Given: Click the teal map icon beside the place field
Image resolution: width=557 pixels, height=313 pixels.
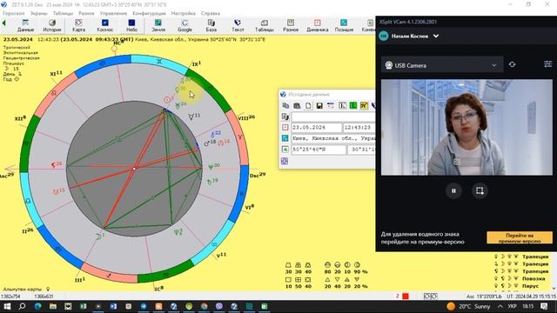Looking at the screenshot, I should [x=285, y=138].
